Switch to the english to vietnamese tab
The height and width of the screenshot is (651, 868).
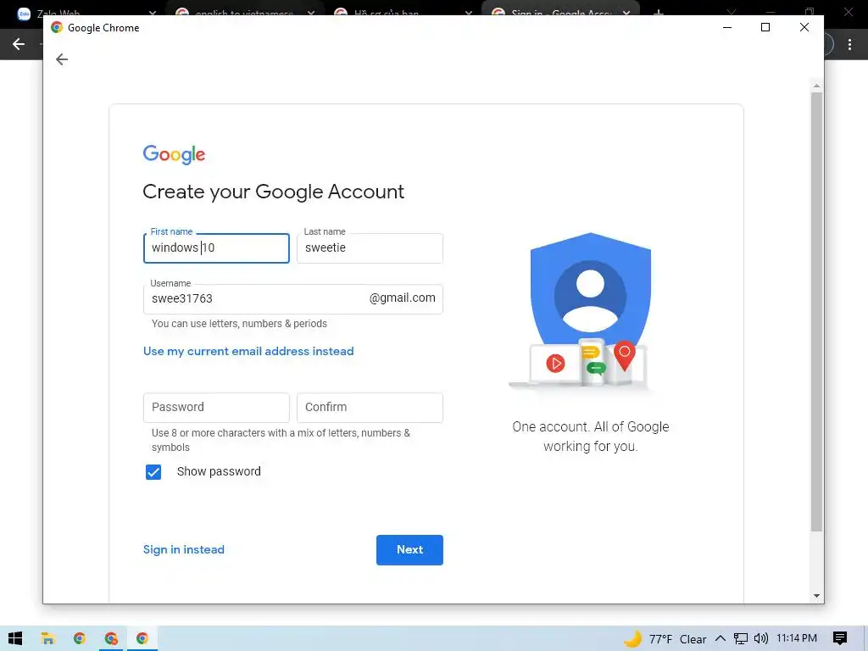click(x=243, y=8)
